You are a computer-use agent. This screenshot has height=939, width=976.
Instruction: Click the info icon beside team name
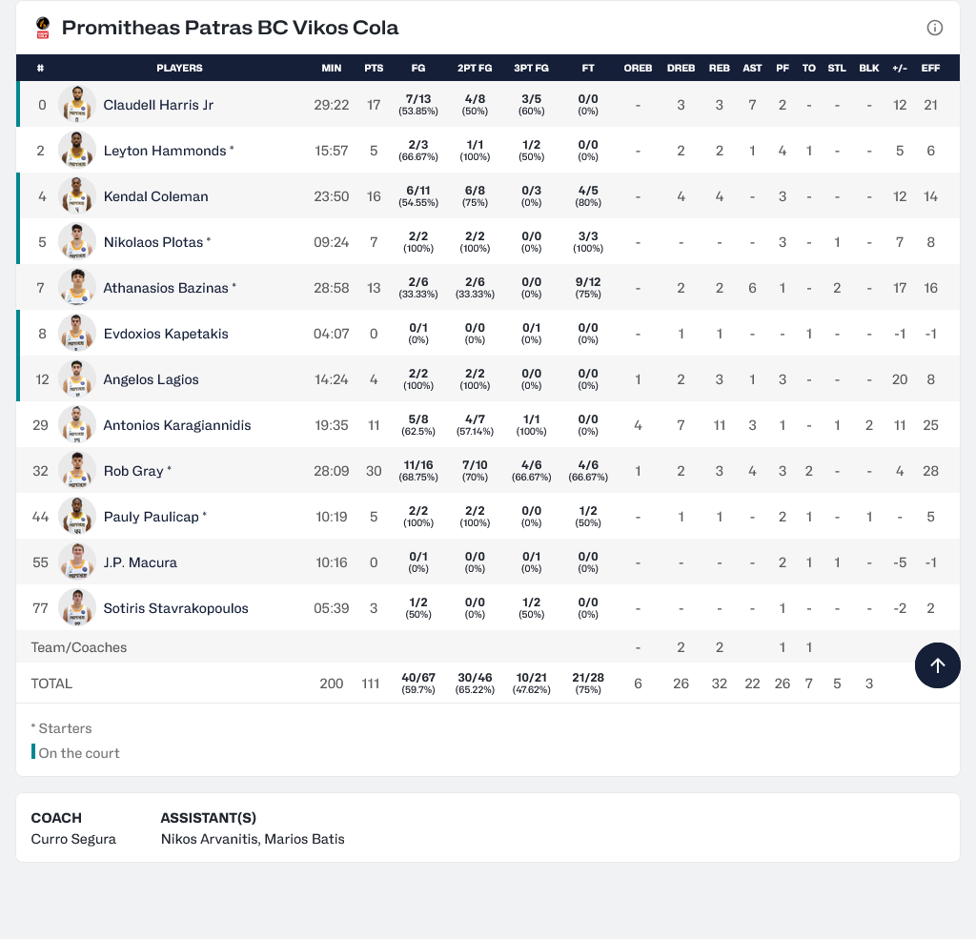(934, 28)
